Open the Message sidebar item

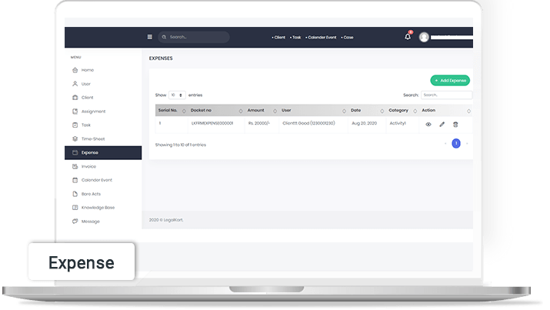[90, 222]
